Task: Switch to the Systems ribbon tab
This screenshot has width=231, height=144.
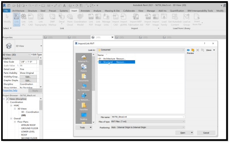Action: coord(64,11)
